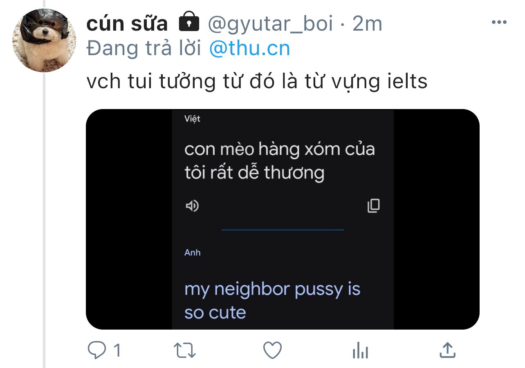Click the translated text my neighbor
The image size is (525, 368).
[x=237, y=289]
